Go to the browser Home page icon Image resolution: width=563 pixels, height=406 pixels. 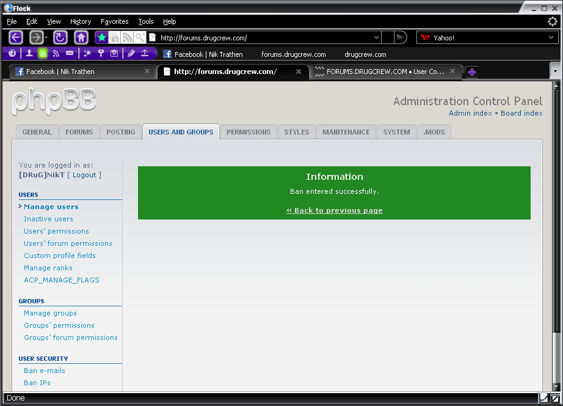[81, 37]
